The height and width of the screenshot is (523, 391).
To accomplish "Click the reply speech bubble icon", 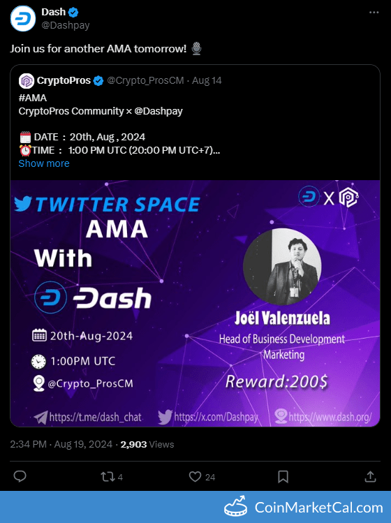I will click(x=20, y=476).
